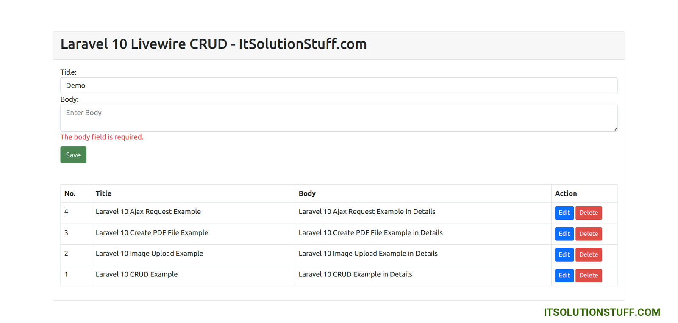This screenshot has height=323, width=678.
Task: Edit the Create PDF File Example row
Action: tap(564, 234)
